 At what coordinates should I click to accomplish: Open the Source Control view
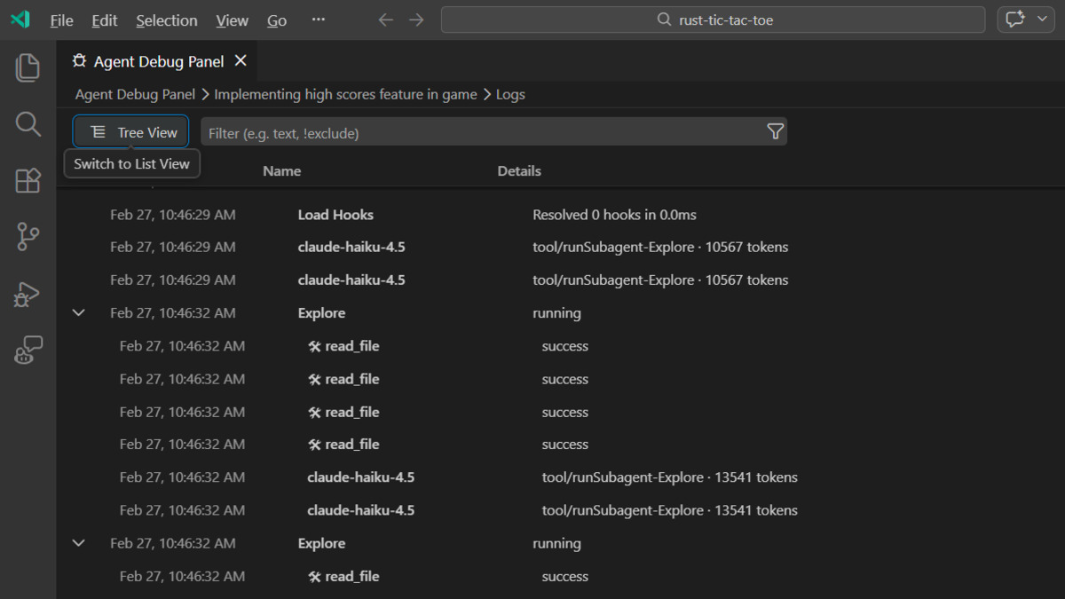(28, 236)
